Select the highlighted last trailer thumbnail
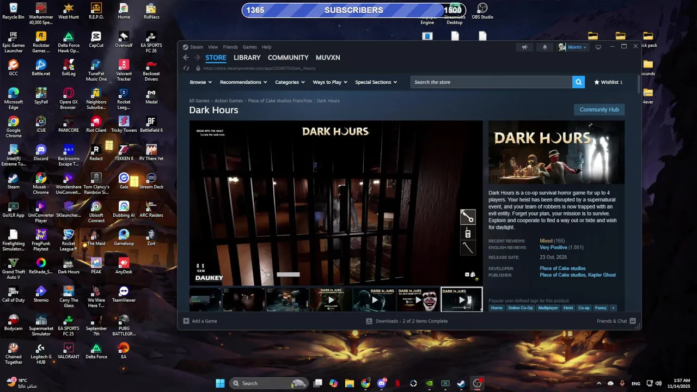Screen dimensions: 697x392 [x=461, y=299]
